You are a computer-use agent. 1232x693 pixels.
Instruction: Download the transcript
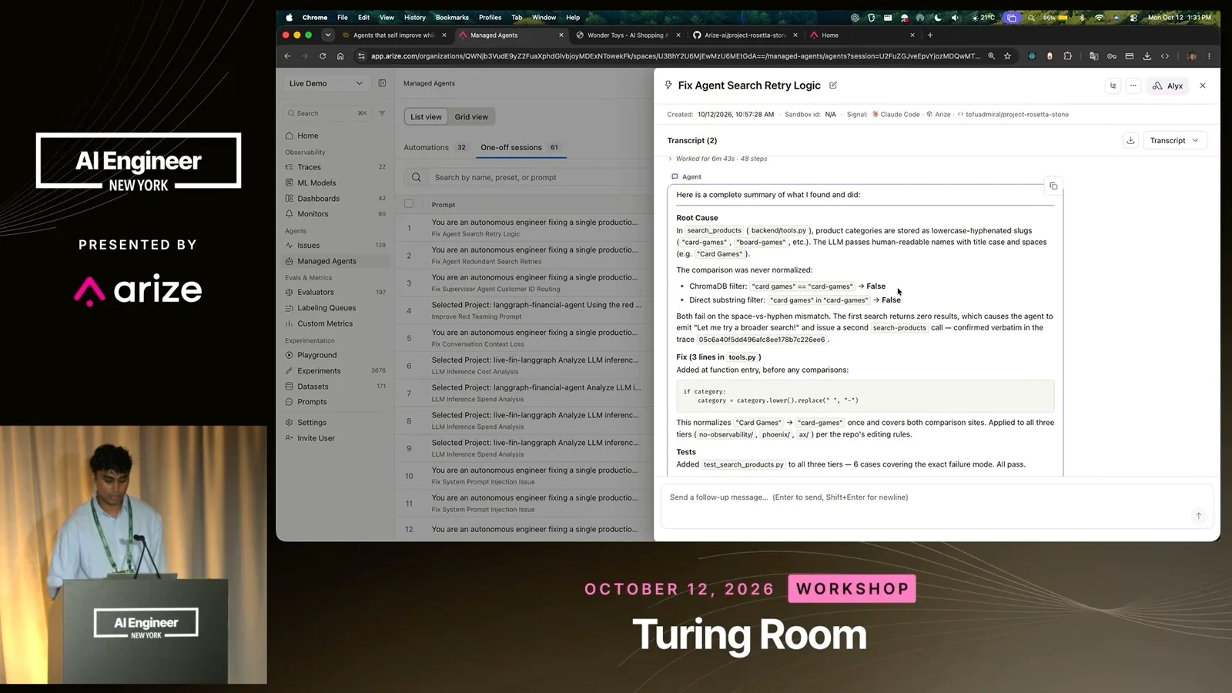pos(1130,140)
